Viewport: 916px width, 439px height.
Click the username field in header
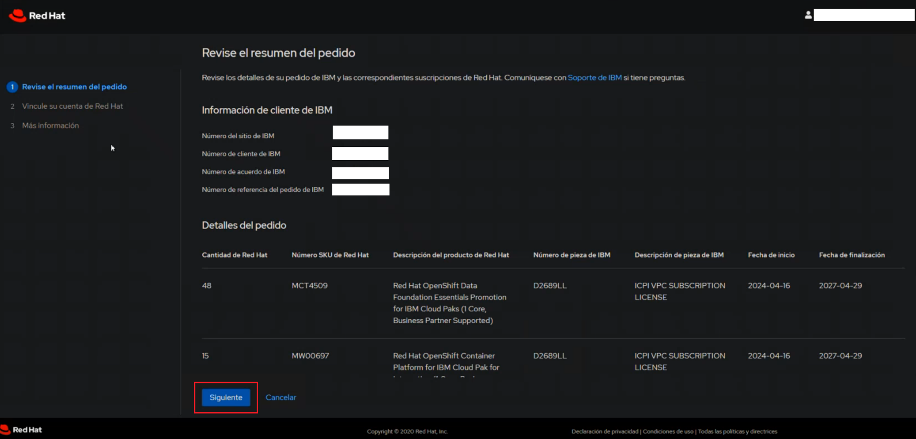click(x=864, y=15)
